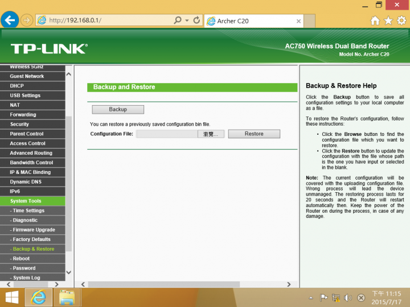Select the Archer C20 browser tab
The image size is (410, 307).
click(x=254, y=21)
